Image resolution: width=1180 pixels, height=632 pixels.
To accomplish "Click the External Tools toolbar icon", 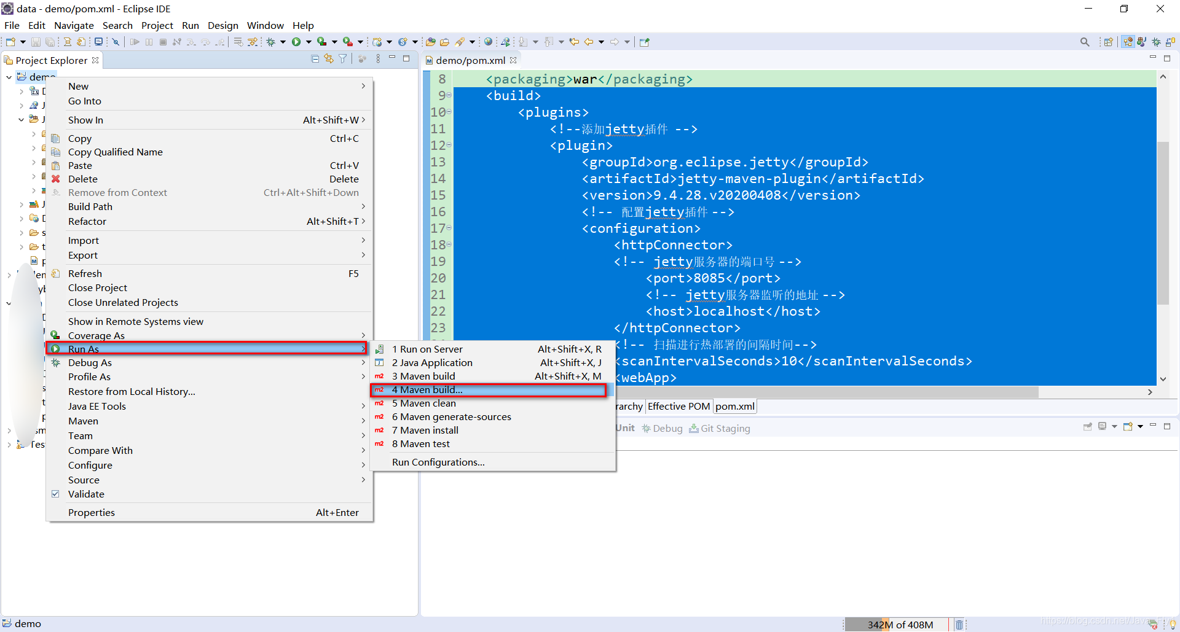I will [x=348, y=42].
